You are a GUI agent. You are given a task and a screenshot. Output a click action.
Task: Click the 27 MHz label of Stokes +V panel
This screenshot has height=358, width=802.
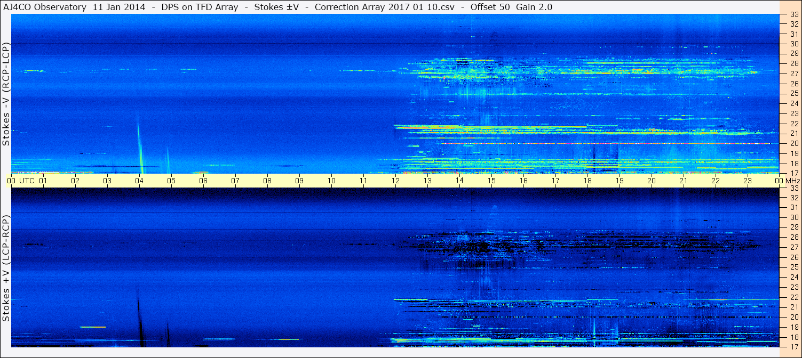click(794, 247)
